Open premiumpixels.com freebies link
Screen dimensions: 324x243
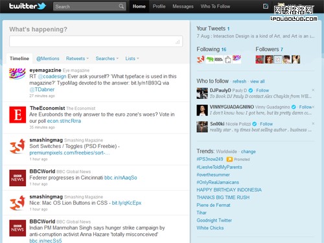point(69,153)
